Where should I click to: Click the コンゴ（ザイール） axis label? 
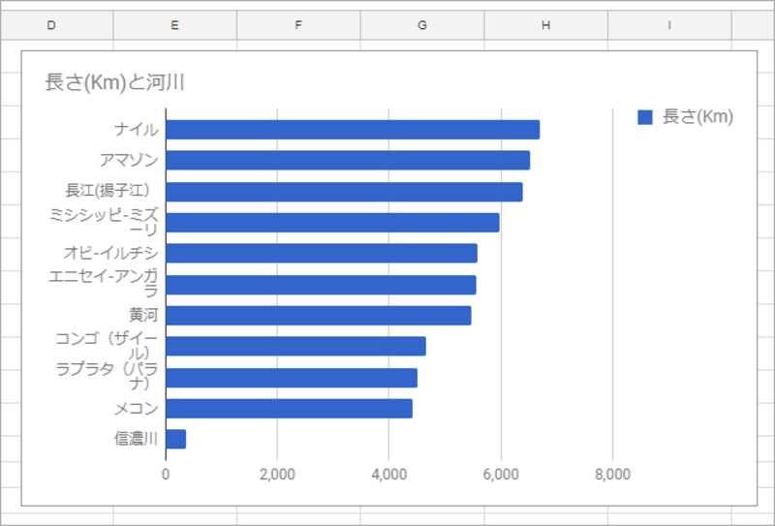coord(107,346)
